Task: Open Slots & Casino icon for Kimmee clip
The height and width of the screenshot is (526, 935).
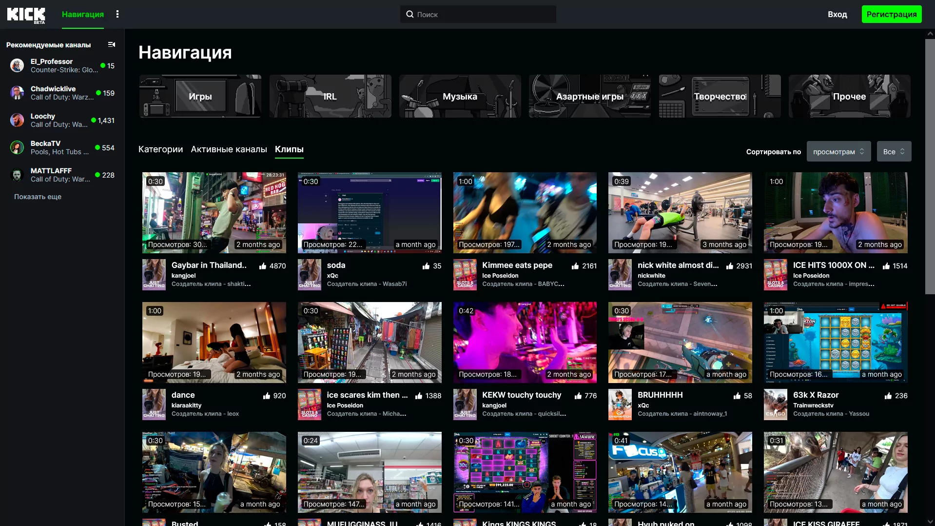Action: pos(465,275)
